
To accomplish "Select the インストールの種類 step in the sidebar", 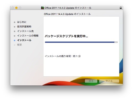I will coord(28,36).
